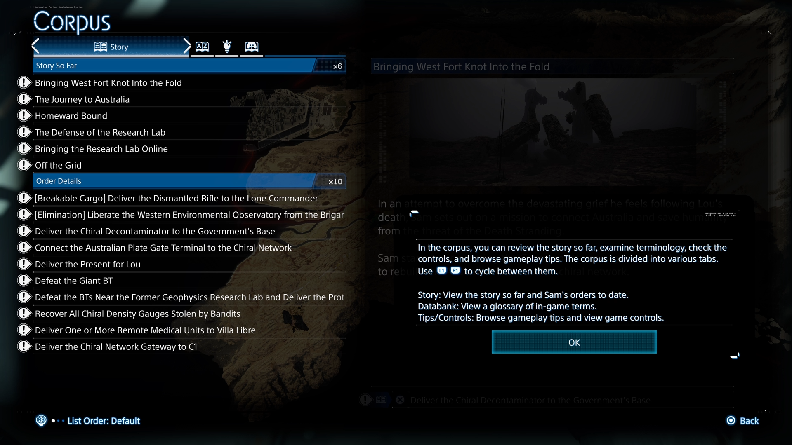Click the R3 stick icon for list order
Image resolution: width=792 pixels, height=445 pixels.
click(x=41, y=420)
